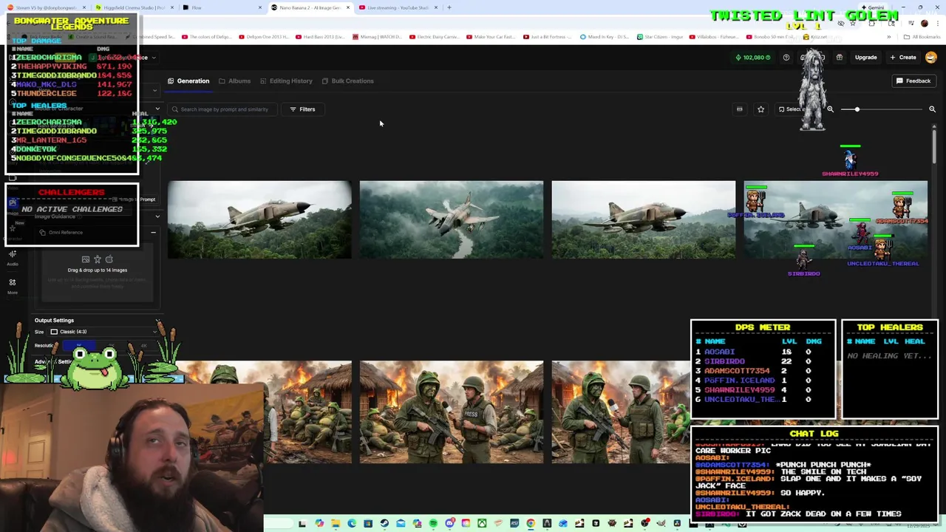Screen dimensions: 946x532
Task: Open the user profile avatar
Action: pos(931,58)
